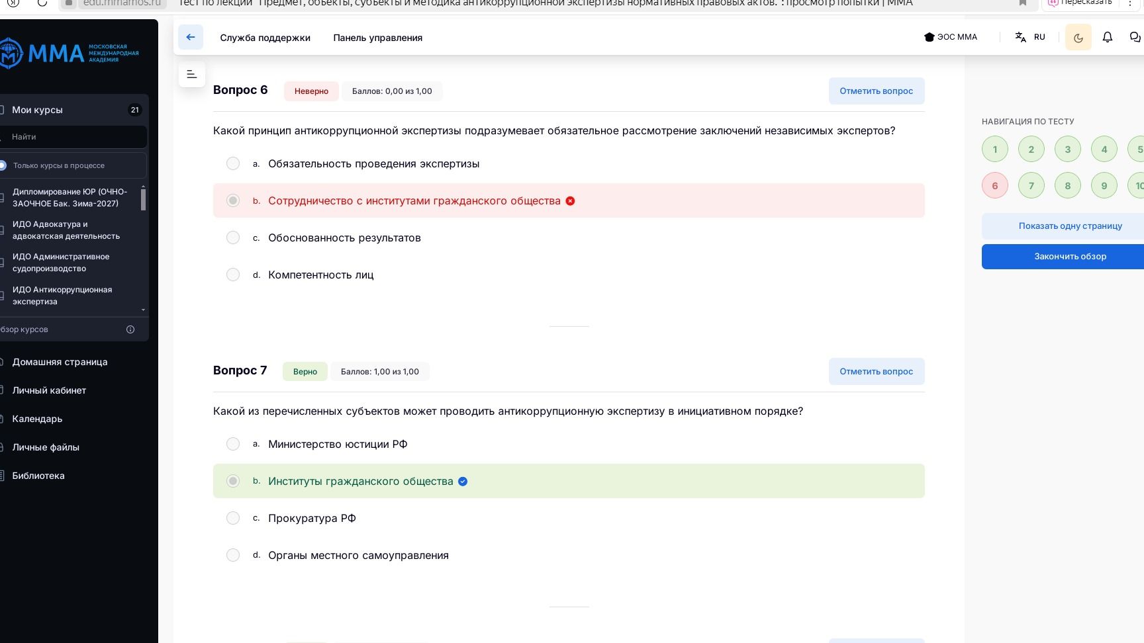Open the messages chat icon
Screen dimensions: 1144x643
[x=1135, y=37]
